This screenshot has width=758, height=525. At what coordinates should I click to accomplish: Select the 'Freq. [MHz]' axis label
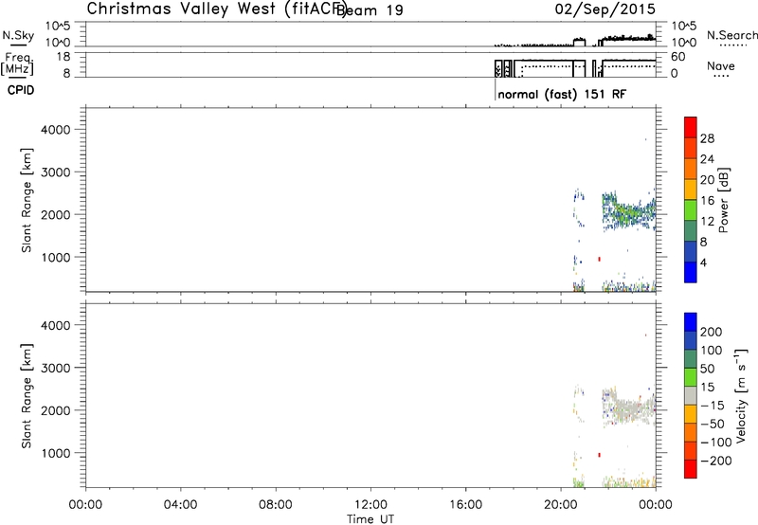coord(18,63)
